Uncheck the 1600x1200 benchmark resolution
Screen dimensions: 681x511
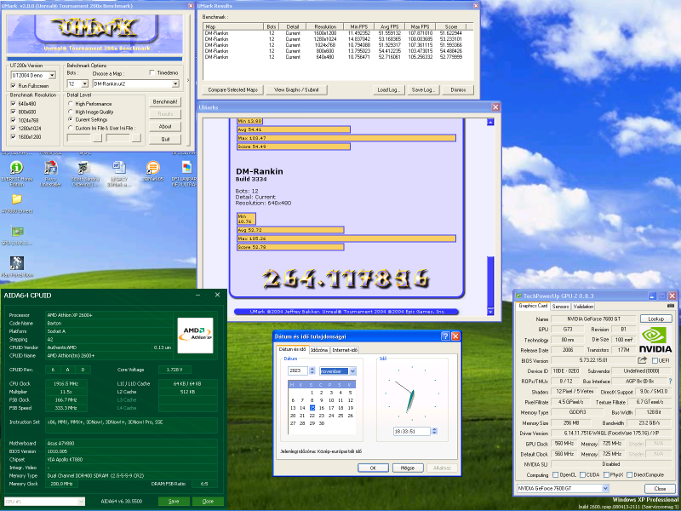[13, 137]
